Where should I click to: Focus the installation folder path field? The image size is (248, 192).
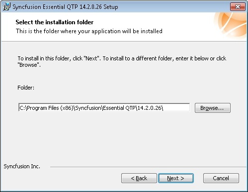pos(104,108)
